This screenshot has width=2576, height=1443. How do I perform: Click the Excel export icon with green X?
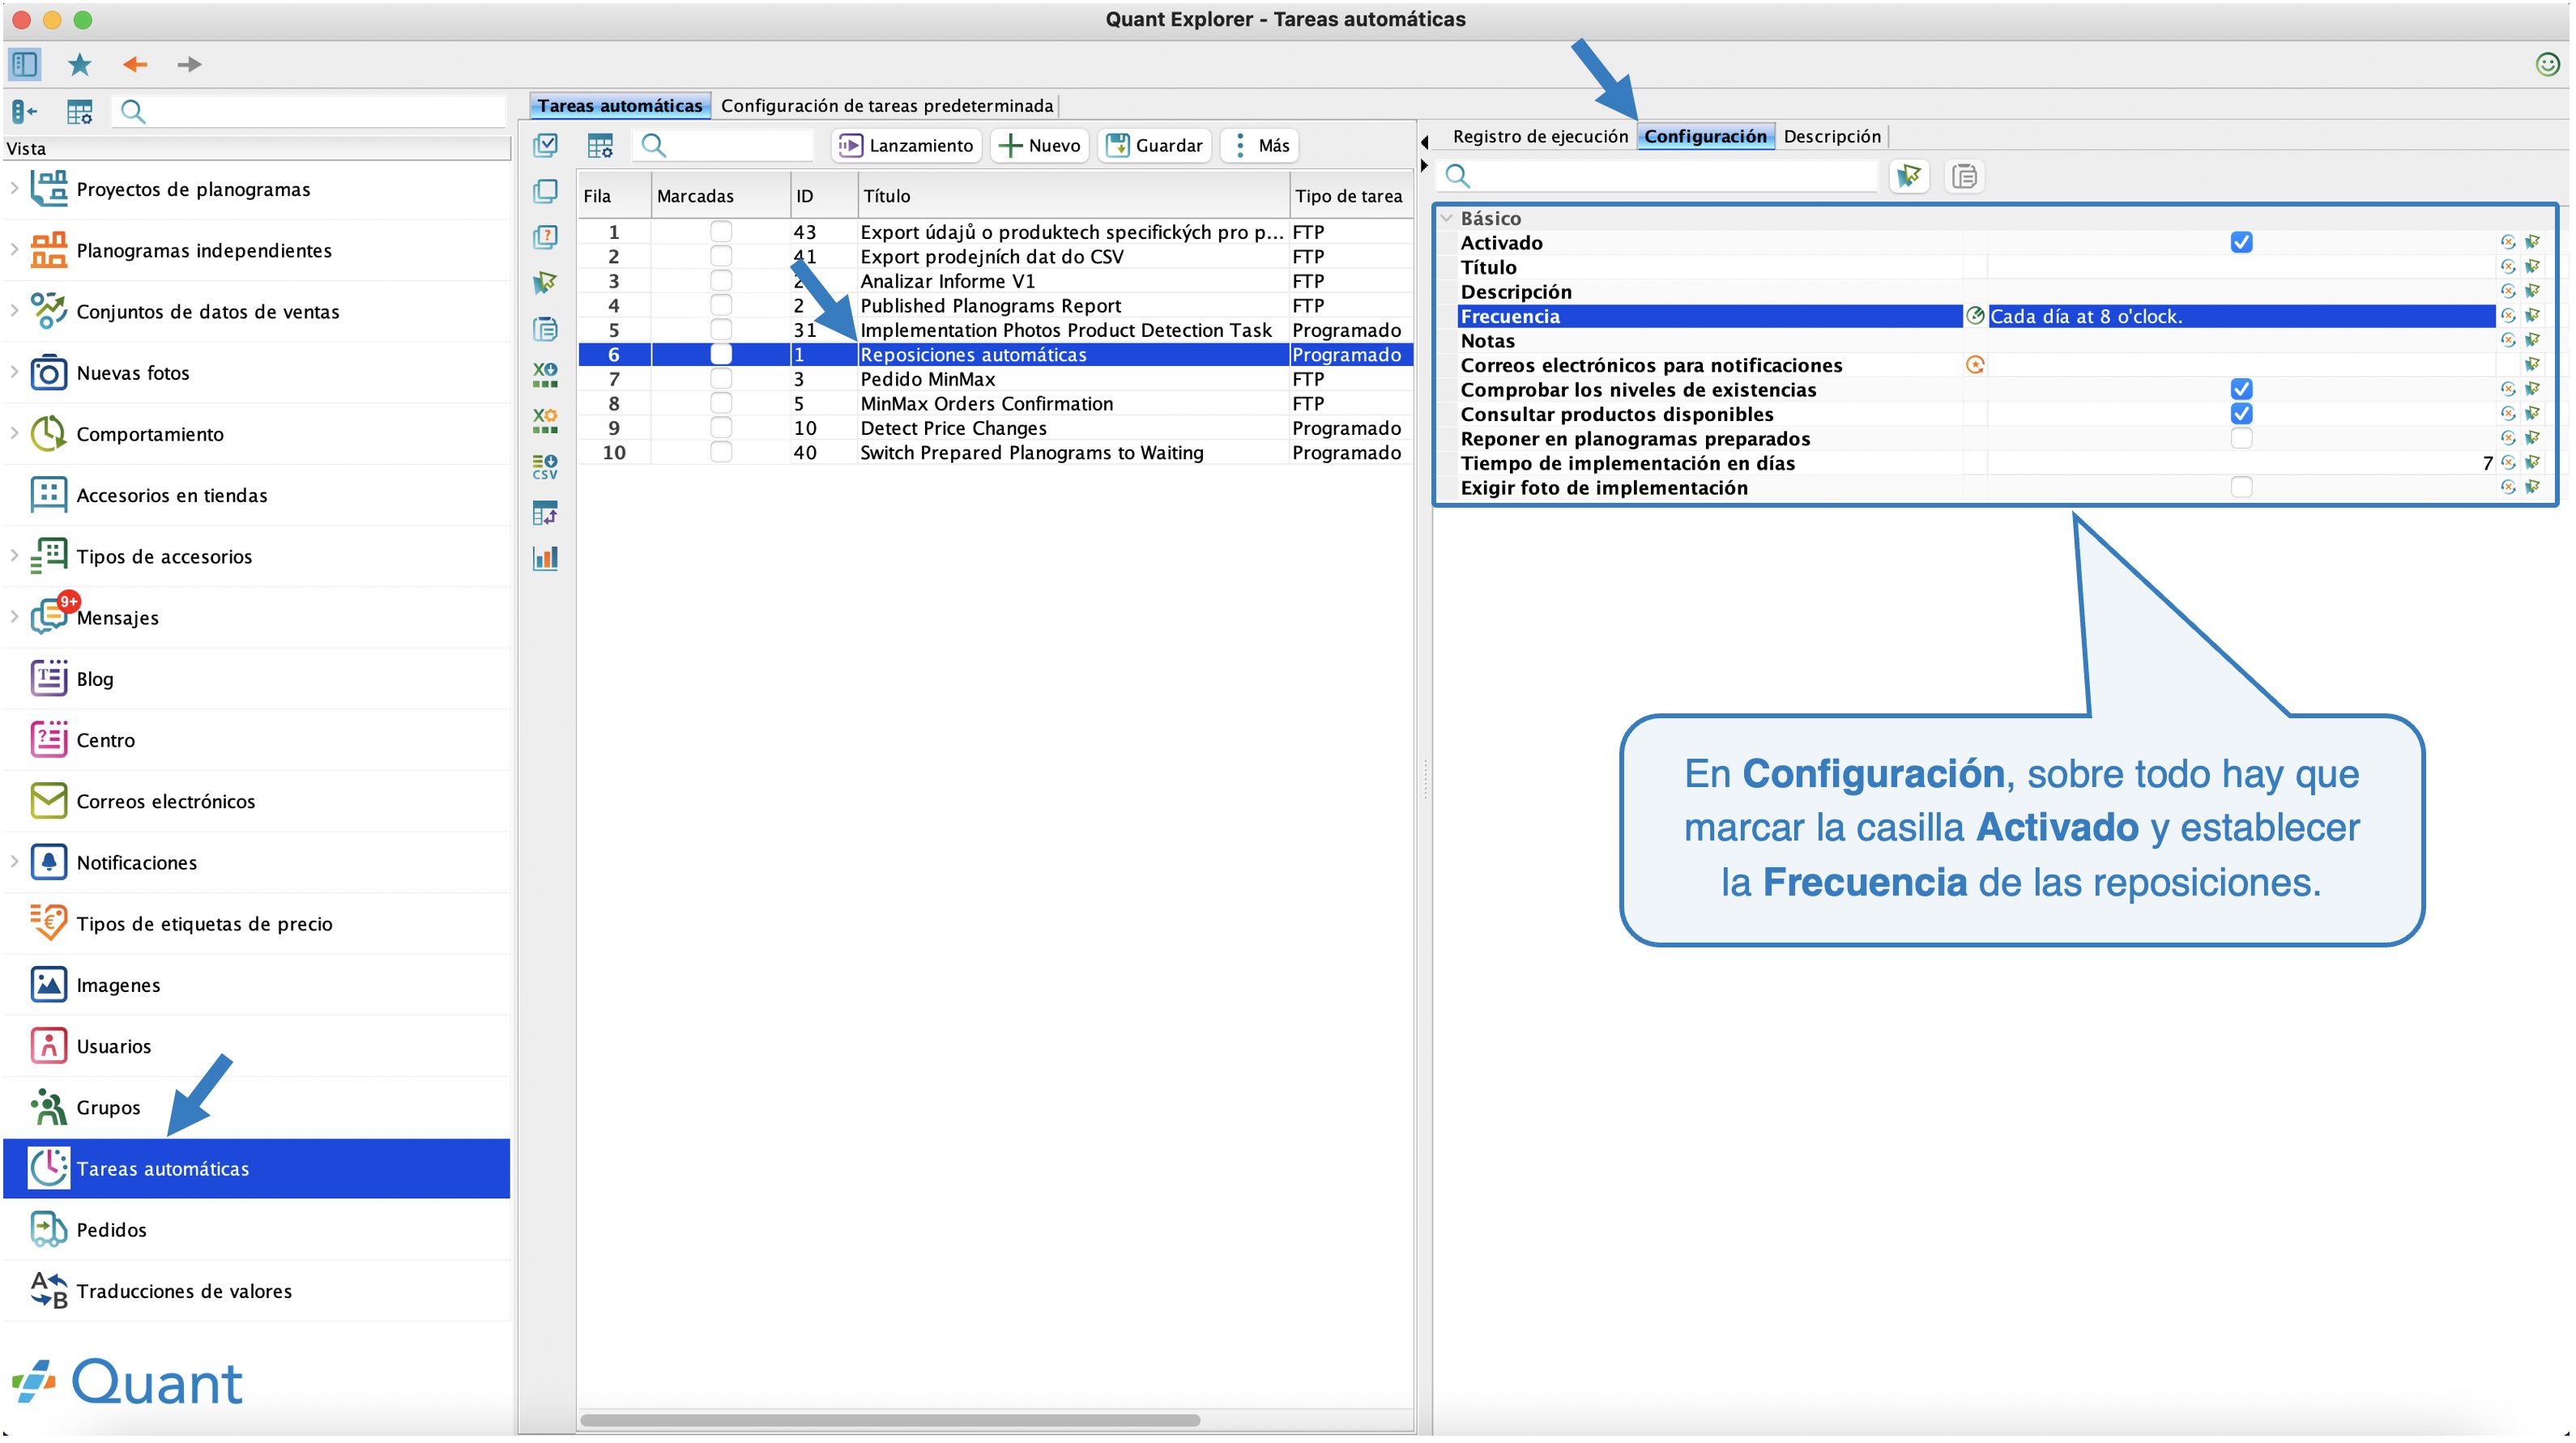pyautogui.click(x=546, y=376)
